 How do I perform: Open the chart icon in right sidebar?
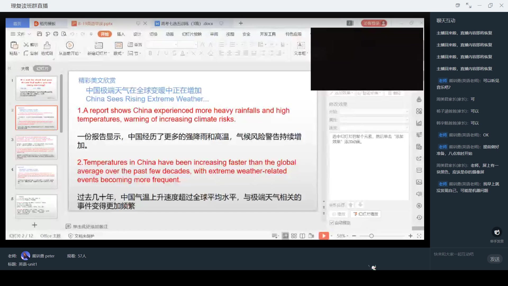[419, 123]
